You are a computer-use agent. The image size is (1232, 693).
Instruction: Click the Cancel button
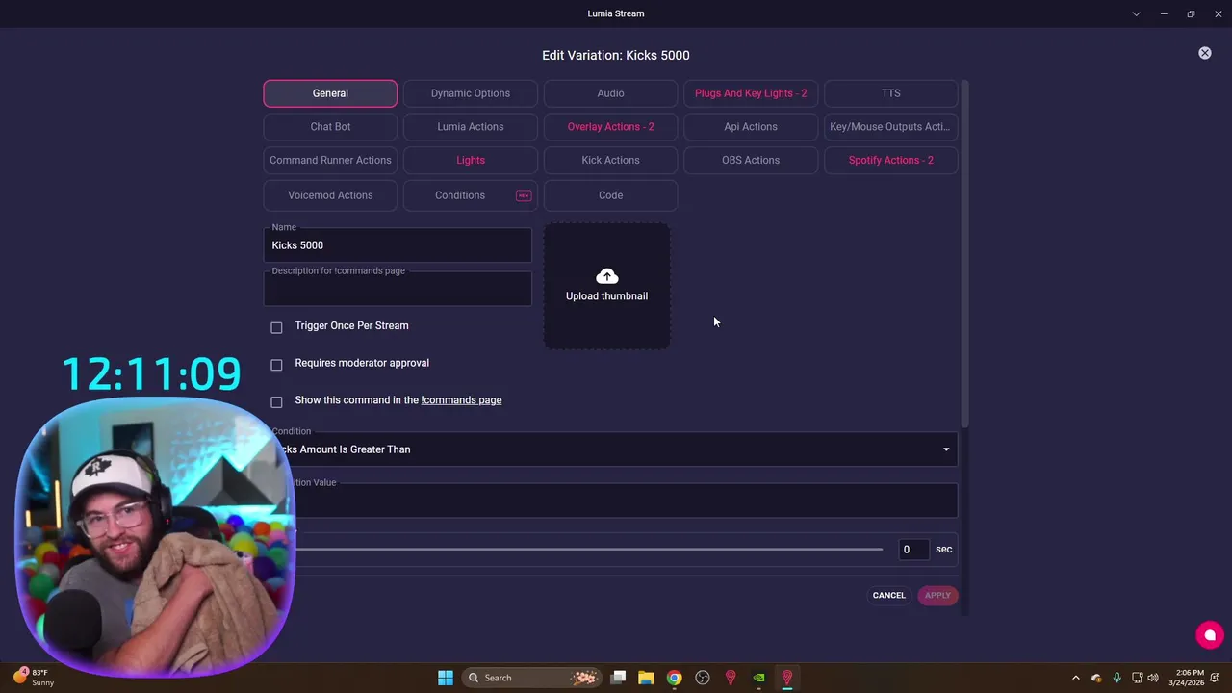coord(888,595)
